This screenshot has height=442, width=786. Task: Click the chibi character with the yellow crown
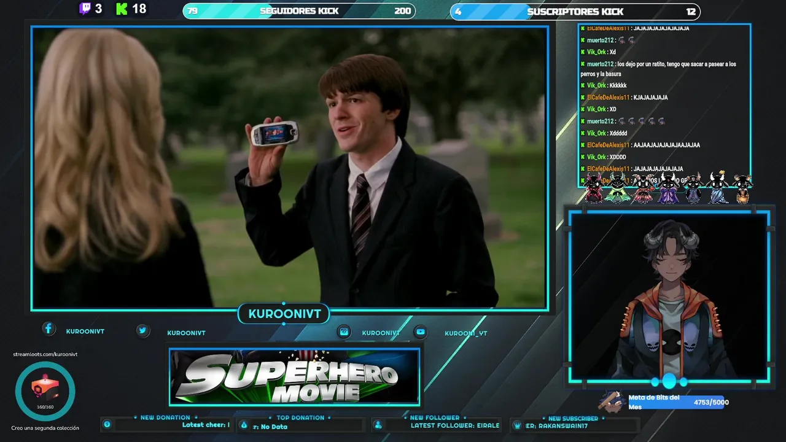click(x=717, y=187)
